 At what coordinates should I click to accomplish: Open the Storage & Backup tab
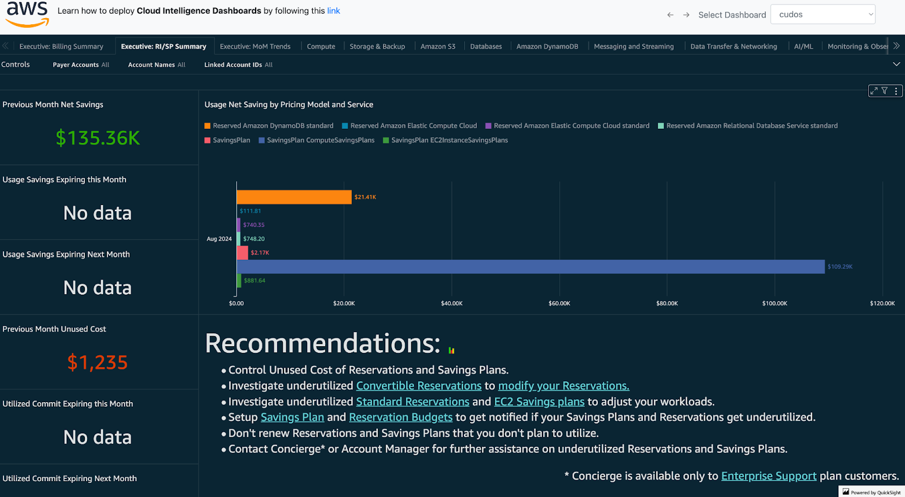(x=377, y=46)
